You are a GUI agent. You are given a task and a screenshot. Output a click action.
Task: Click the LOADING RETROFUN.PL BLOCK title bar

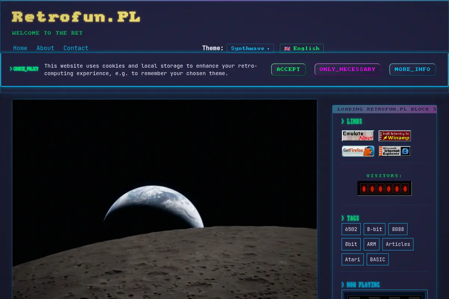pos(385,109)
